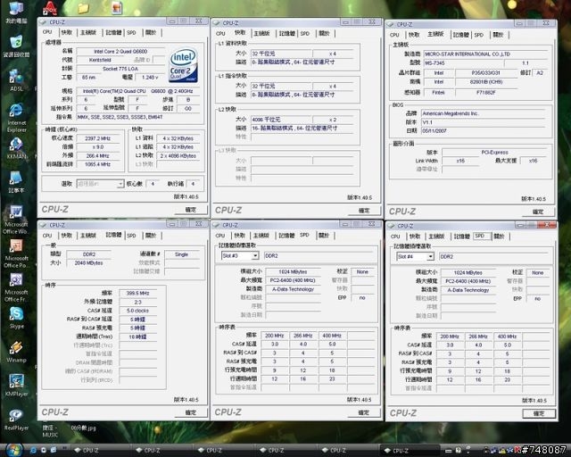571x457 pixels.
Task: Click the CAS# latency value 5.0 clocks
Action: point(137,311)
